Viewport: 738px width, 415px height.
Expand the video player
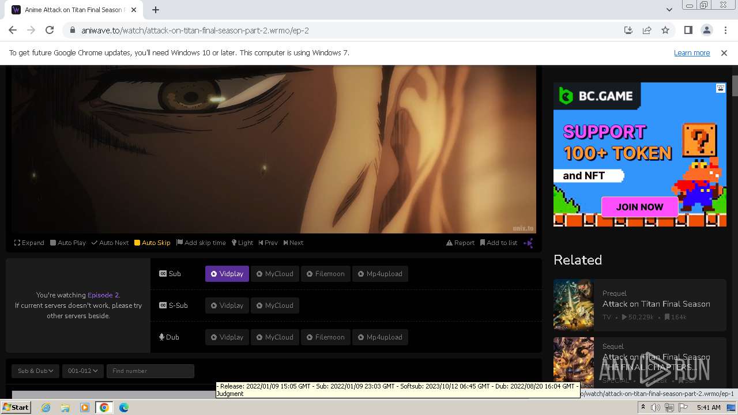coord(29,243)
